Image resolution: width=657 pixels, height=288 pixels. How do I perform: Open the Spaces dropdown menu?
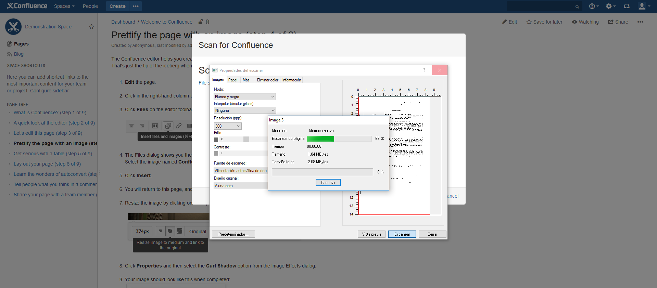(64, 6)
